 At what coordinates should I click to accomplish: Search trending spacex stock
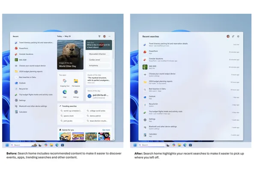pyautogui.click(x=72, y=116)
